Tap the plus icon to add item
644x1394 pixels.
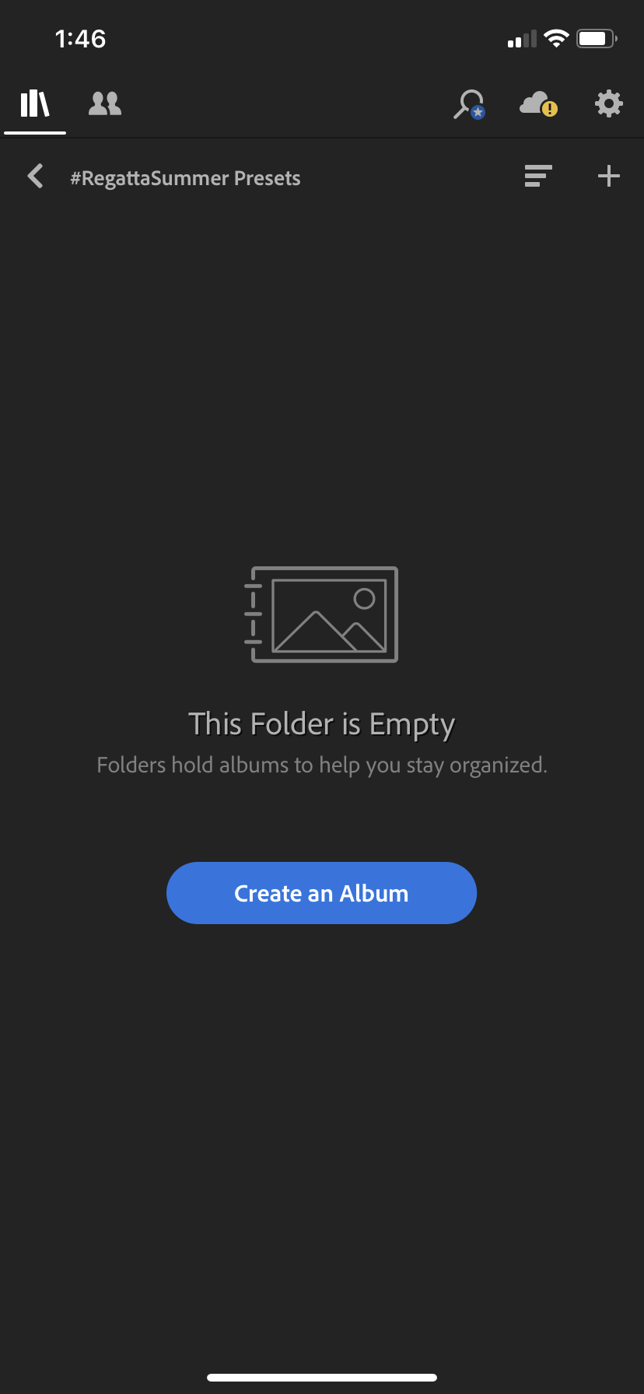(609, 176)
